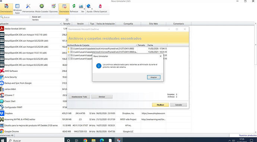257x142 pixels.
Task: Select Backup and Sync from Google icon
Action: [2, 83]
